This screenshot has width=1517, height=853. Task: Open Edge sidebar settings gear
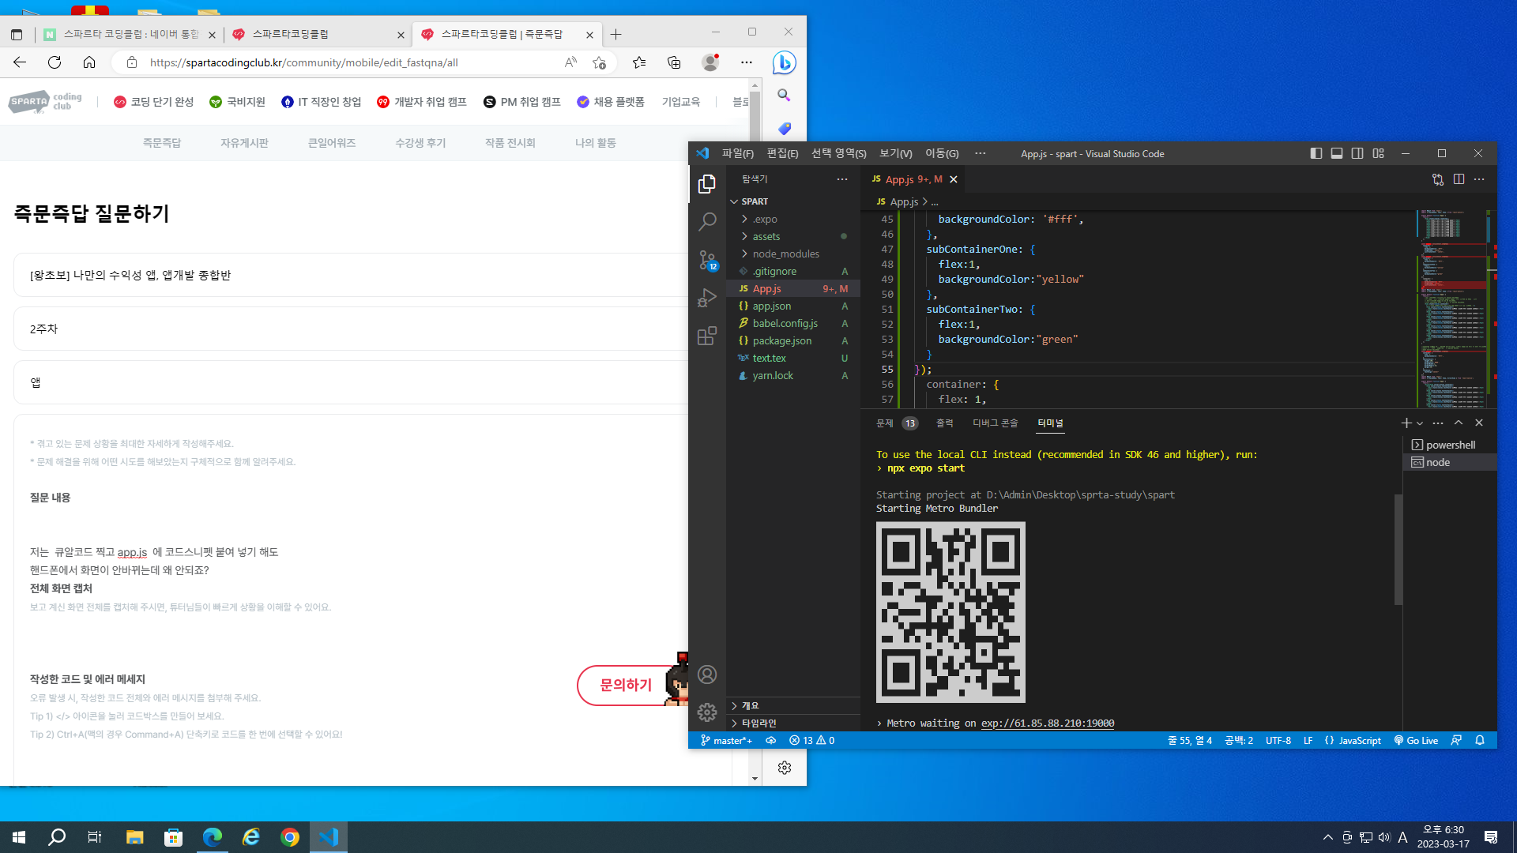tap(785, 768)
